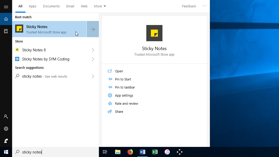Screen dimensions: 279x157
Task: Choose Rate and review
Action: 123,103
